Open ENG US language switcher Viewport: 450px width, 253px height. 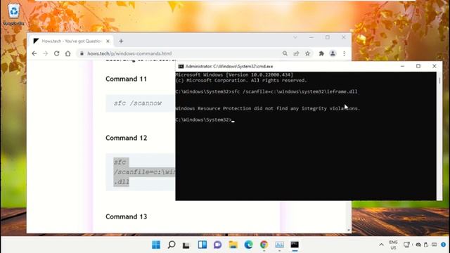tap(393, 245)
